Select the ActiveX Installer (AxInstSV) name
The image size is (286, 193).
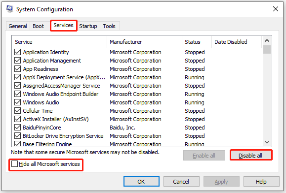(x=56, y=119)
